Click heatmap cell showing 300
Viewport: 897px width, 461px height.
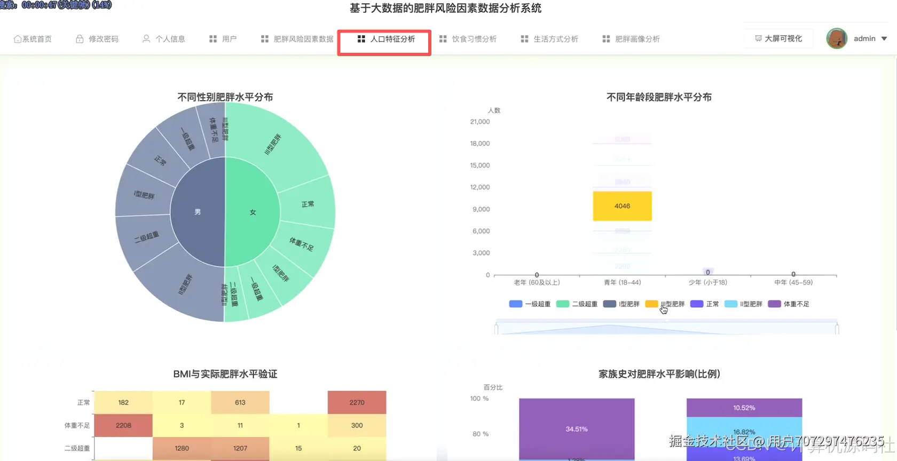click(357, 425)
